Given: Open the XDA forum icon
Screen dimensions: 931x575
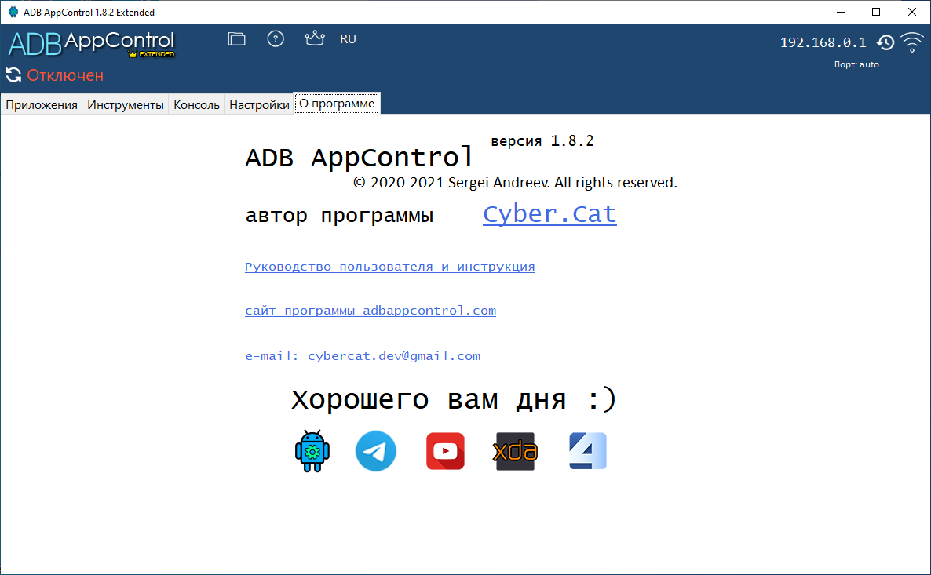Looking at the screenshot, I should point(516,451).
